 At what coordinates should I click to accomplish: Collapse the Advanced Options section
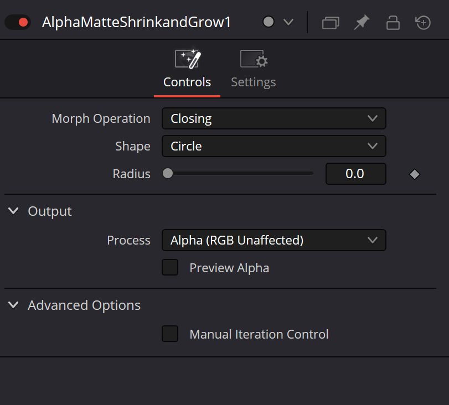click(x=13, y=305)
